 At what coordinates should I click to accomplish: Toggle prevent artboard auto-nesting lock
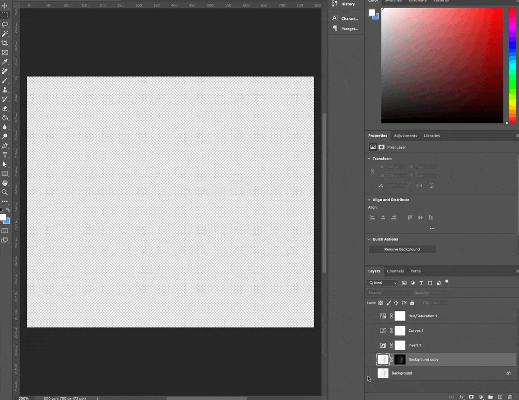tap(404, 303)
